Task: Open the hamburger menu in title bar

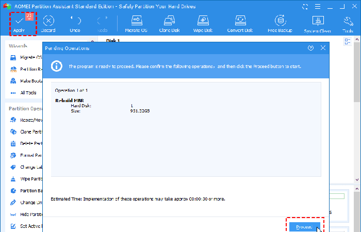Action: click(318, 6)
